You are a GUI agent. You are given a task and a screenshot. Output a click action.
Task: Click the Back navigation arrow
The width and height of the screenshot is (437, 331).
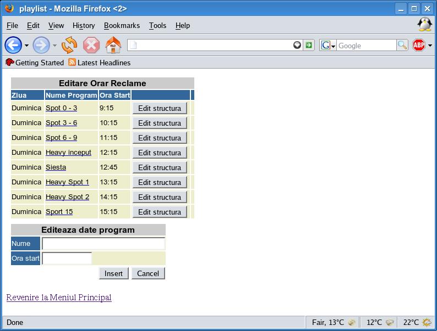point(13,45)
